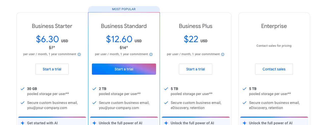322x125 pixels.
Task: Click the Most Popular badge
Action: 124,9
